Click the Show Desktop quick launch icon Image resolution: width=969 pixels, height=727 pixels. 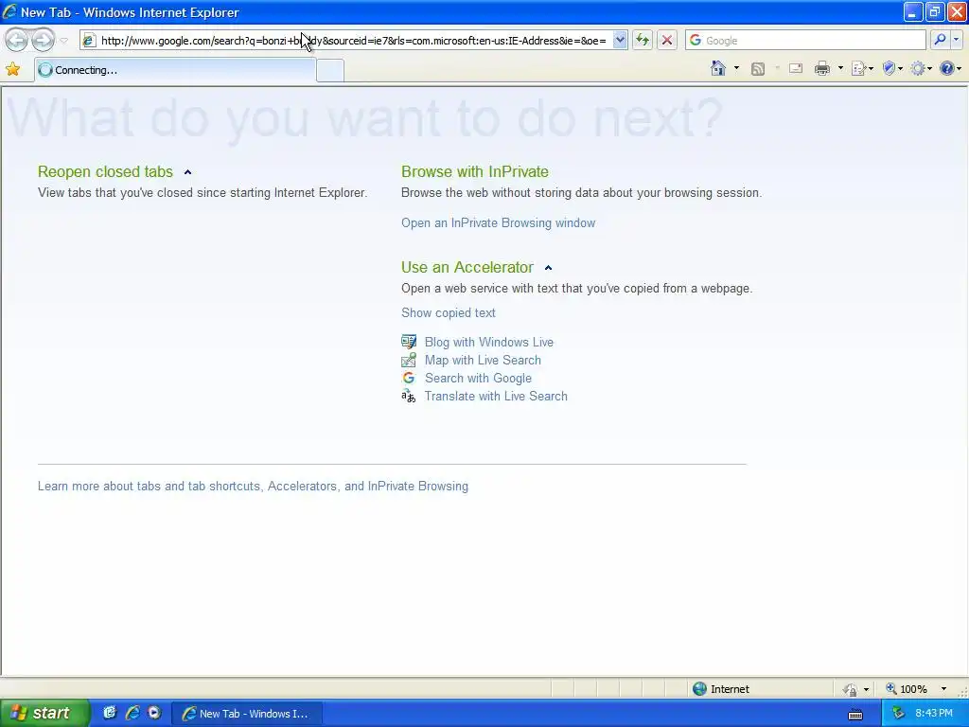click(110, 713)
